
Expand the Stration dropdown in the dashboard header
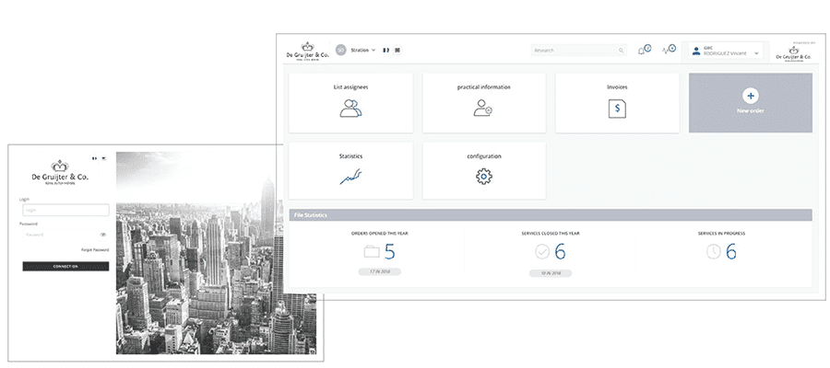[x=363, y=51]
